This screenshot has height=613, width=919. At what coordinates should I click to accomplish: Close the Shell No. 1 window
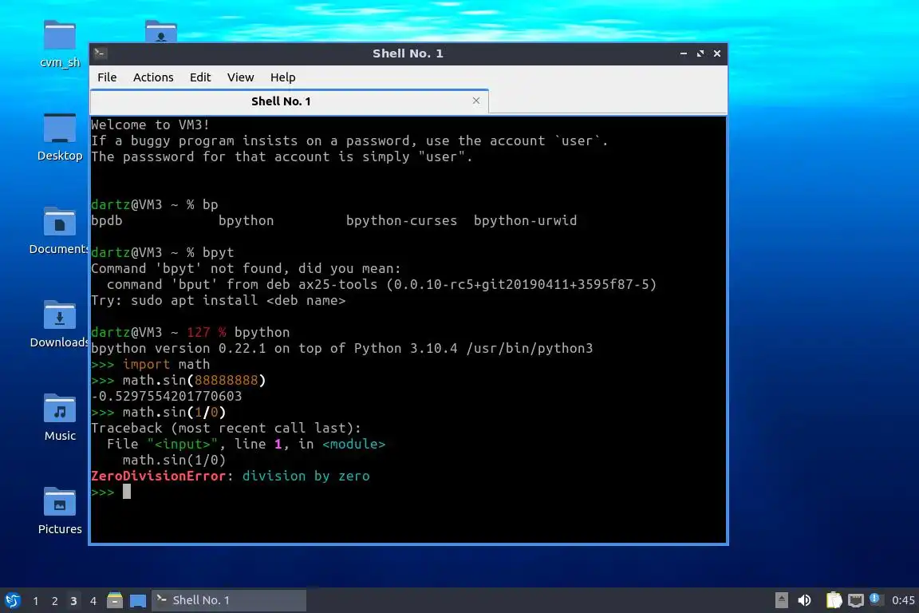click(x=717, y=53)
